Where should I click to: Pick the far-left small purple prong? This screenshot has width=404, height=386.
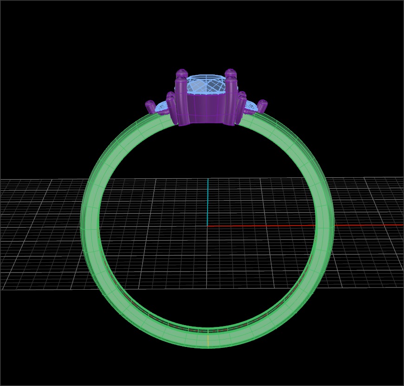point(150,106)
